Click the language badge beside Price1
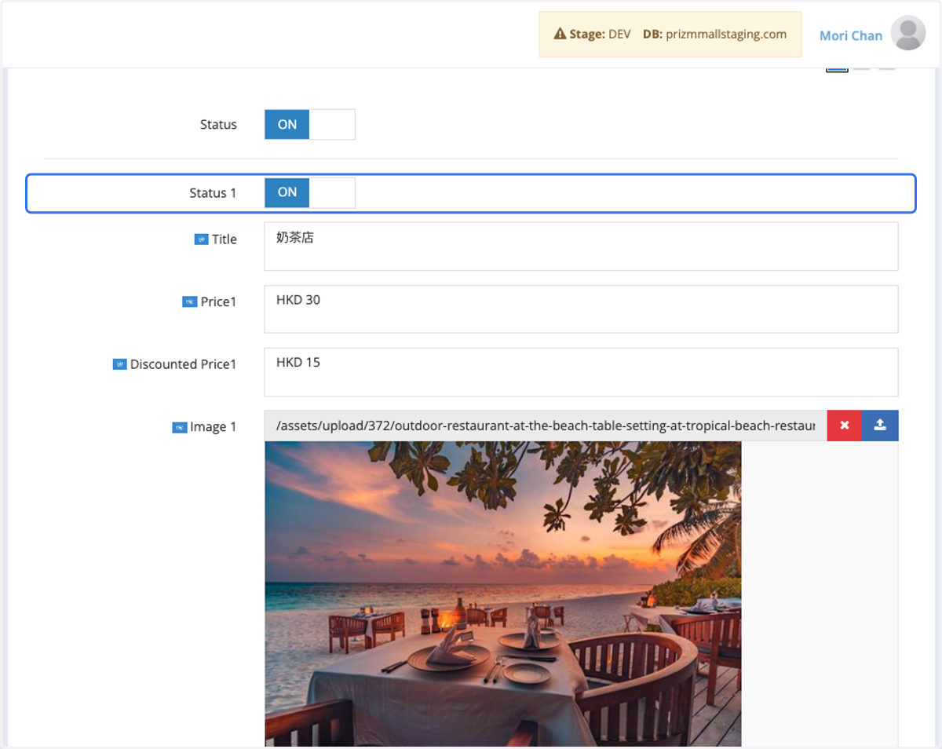This screenshot has height=749, width=942. pos(190,301)
